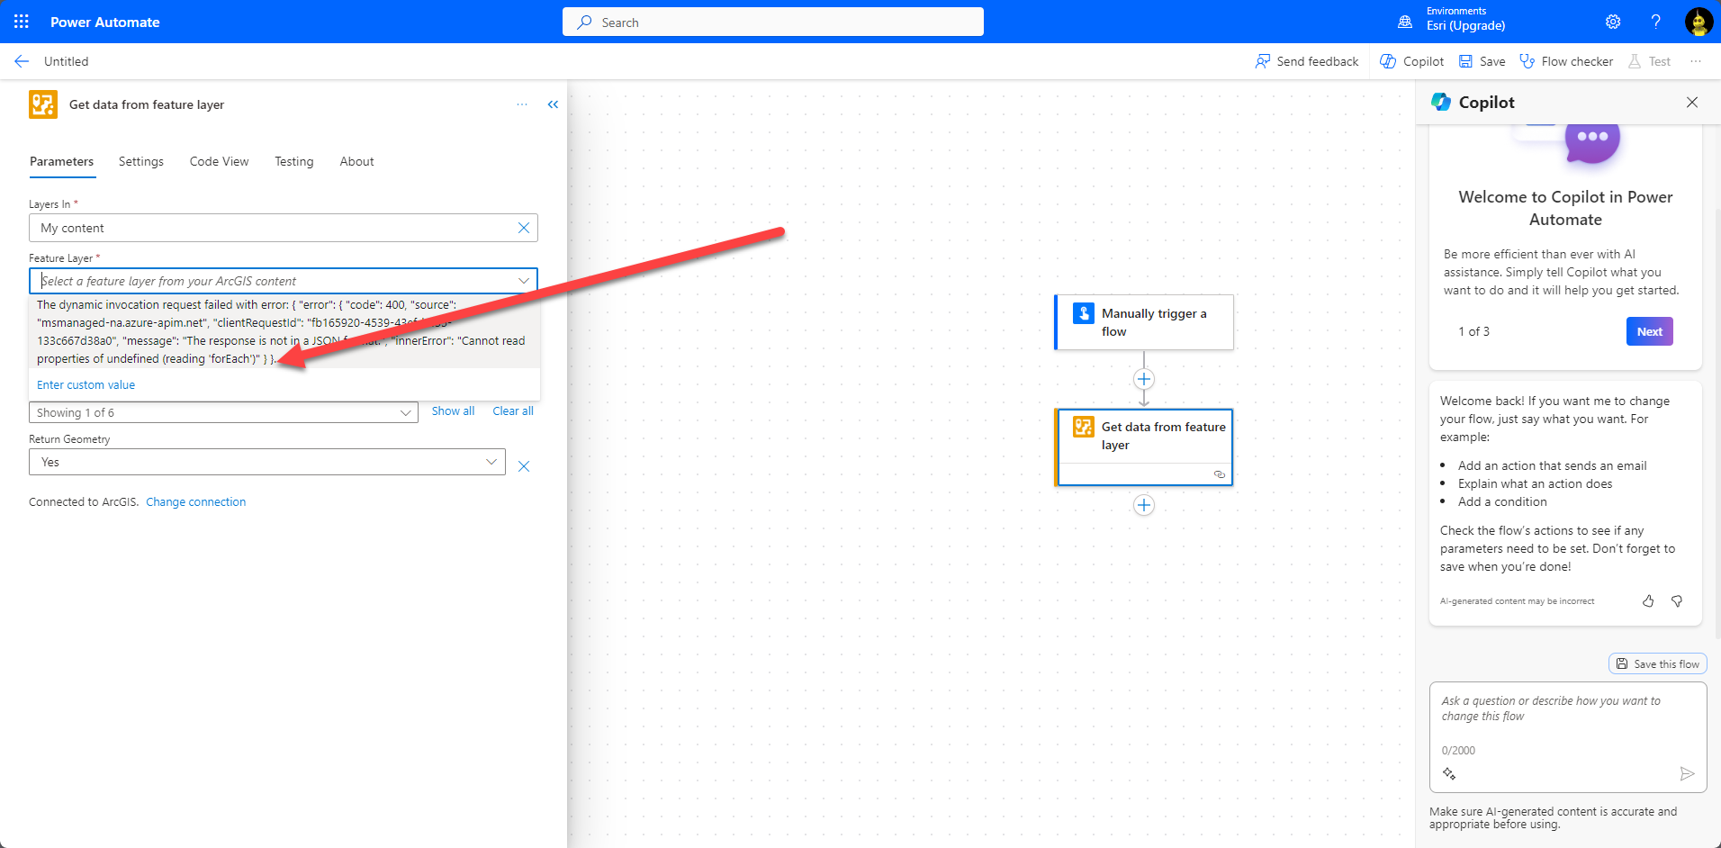Click the ArcGIS icon on canvas card
The image size is (1721, 848).
tap(1084, 427)
